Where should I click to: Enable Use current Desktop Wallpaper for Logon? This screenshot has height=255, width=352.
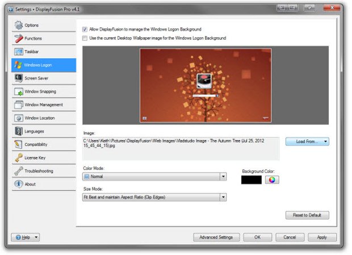(x=85, y=39)
